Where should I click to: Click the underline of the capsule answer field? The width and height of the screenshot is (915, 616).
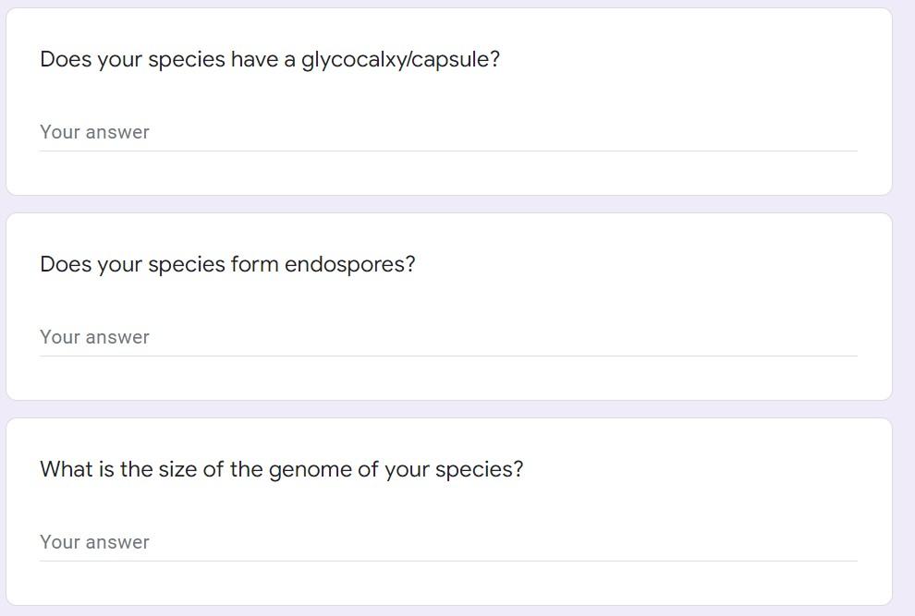click(448, 151)
